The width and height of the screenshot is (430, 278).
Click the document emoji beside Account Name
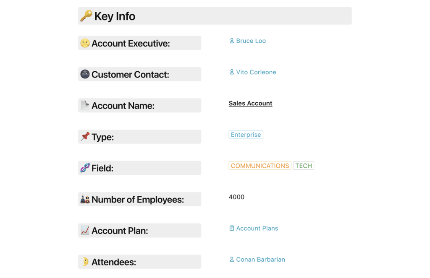click(x=85, y=105)
